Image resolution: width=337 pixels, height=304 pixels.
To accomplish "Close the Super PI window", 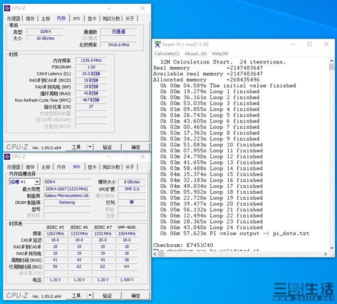I will click(x=326, y=44).
